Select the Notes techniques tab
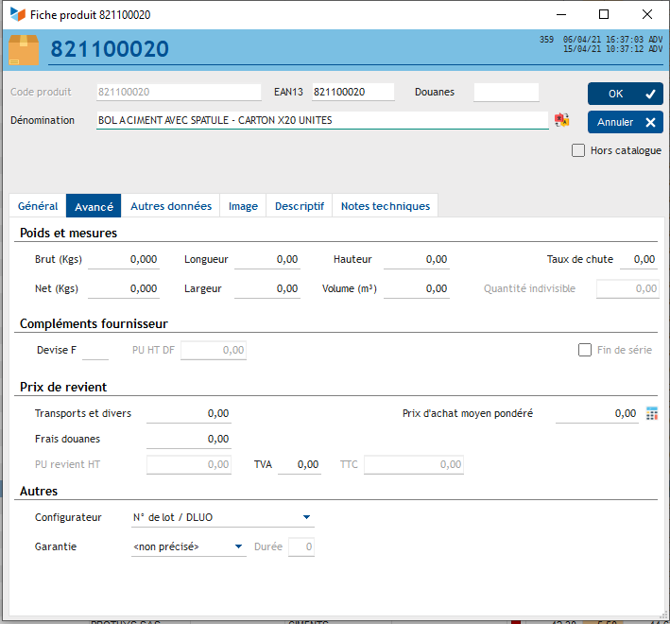This screenshot has height=624, width=670. (x=385, y=206)
